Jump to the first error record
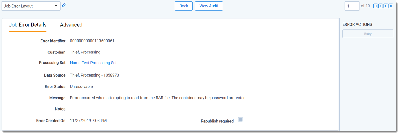400x135 pixels. [x=375, y=6]
